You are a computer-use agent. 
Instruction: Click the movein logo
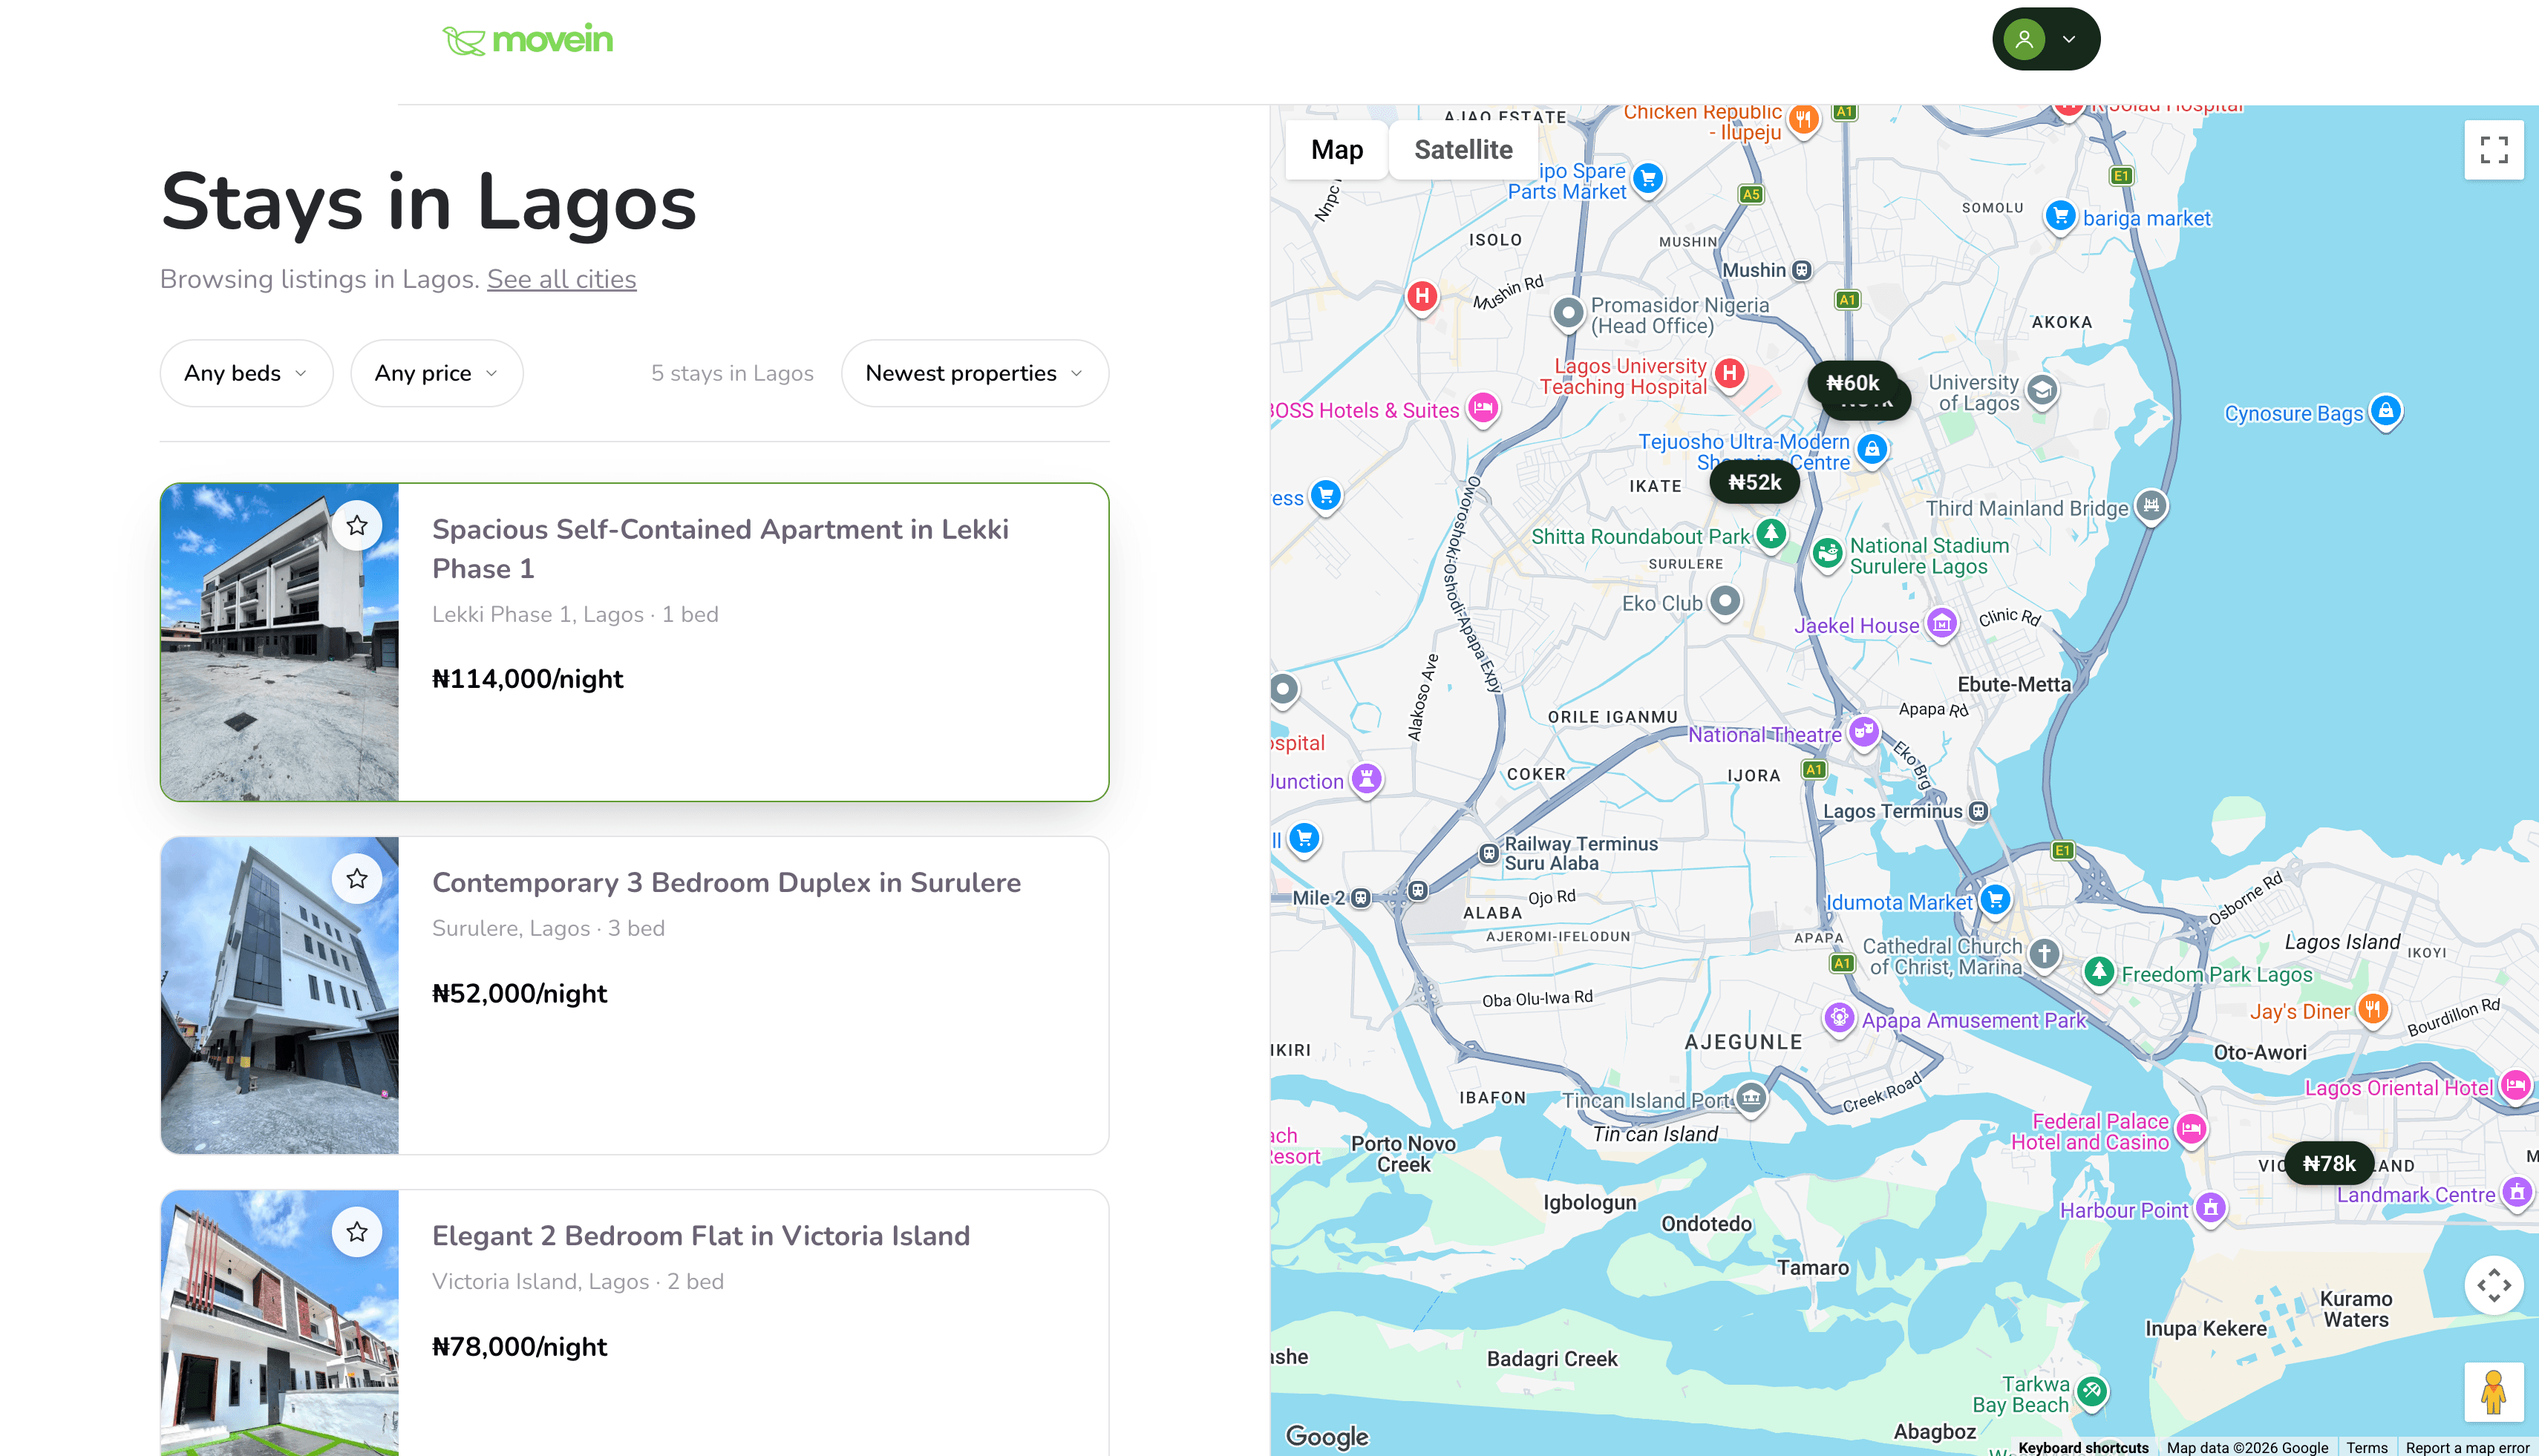click(527, 39)
